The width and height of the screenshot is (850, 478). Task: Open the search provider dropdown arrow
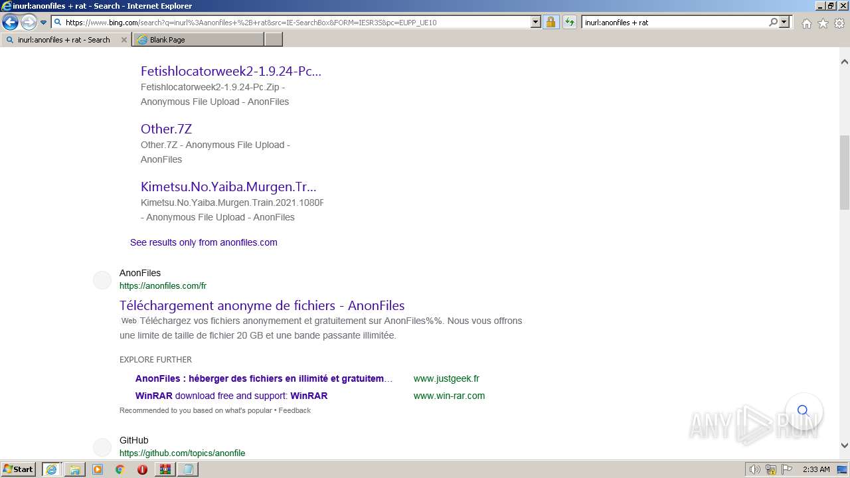tap(784, 22)
